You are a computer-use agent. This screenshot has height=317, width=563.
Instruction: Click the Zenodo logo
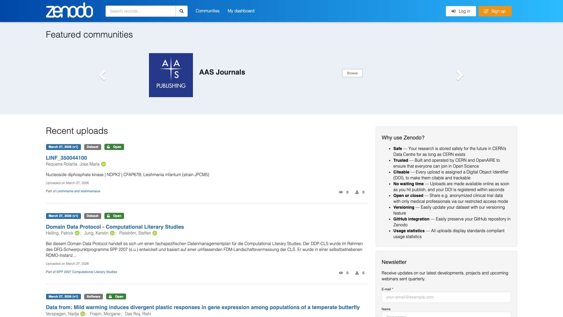69,10
